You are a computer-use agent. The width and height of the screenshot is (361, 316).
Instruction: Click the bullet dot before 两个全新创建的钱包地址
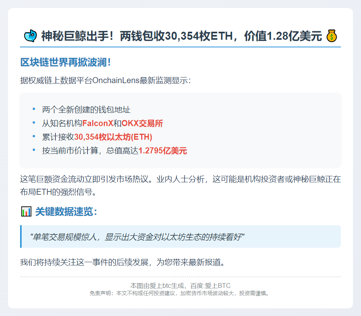pos(34,109)
